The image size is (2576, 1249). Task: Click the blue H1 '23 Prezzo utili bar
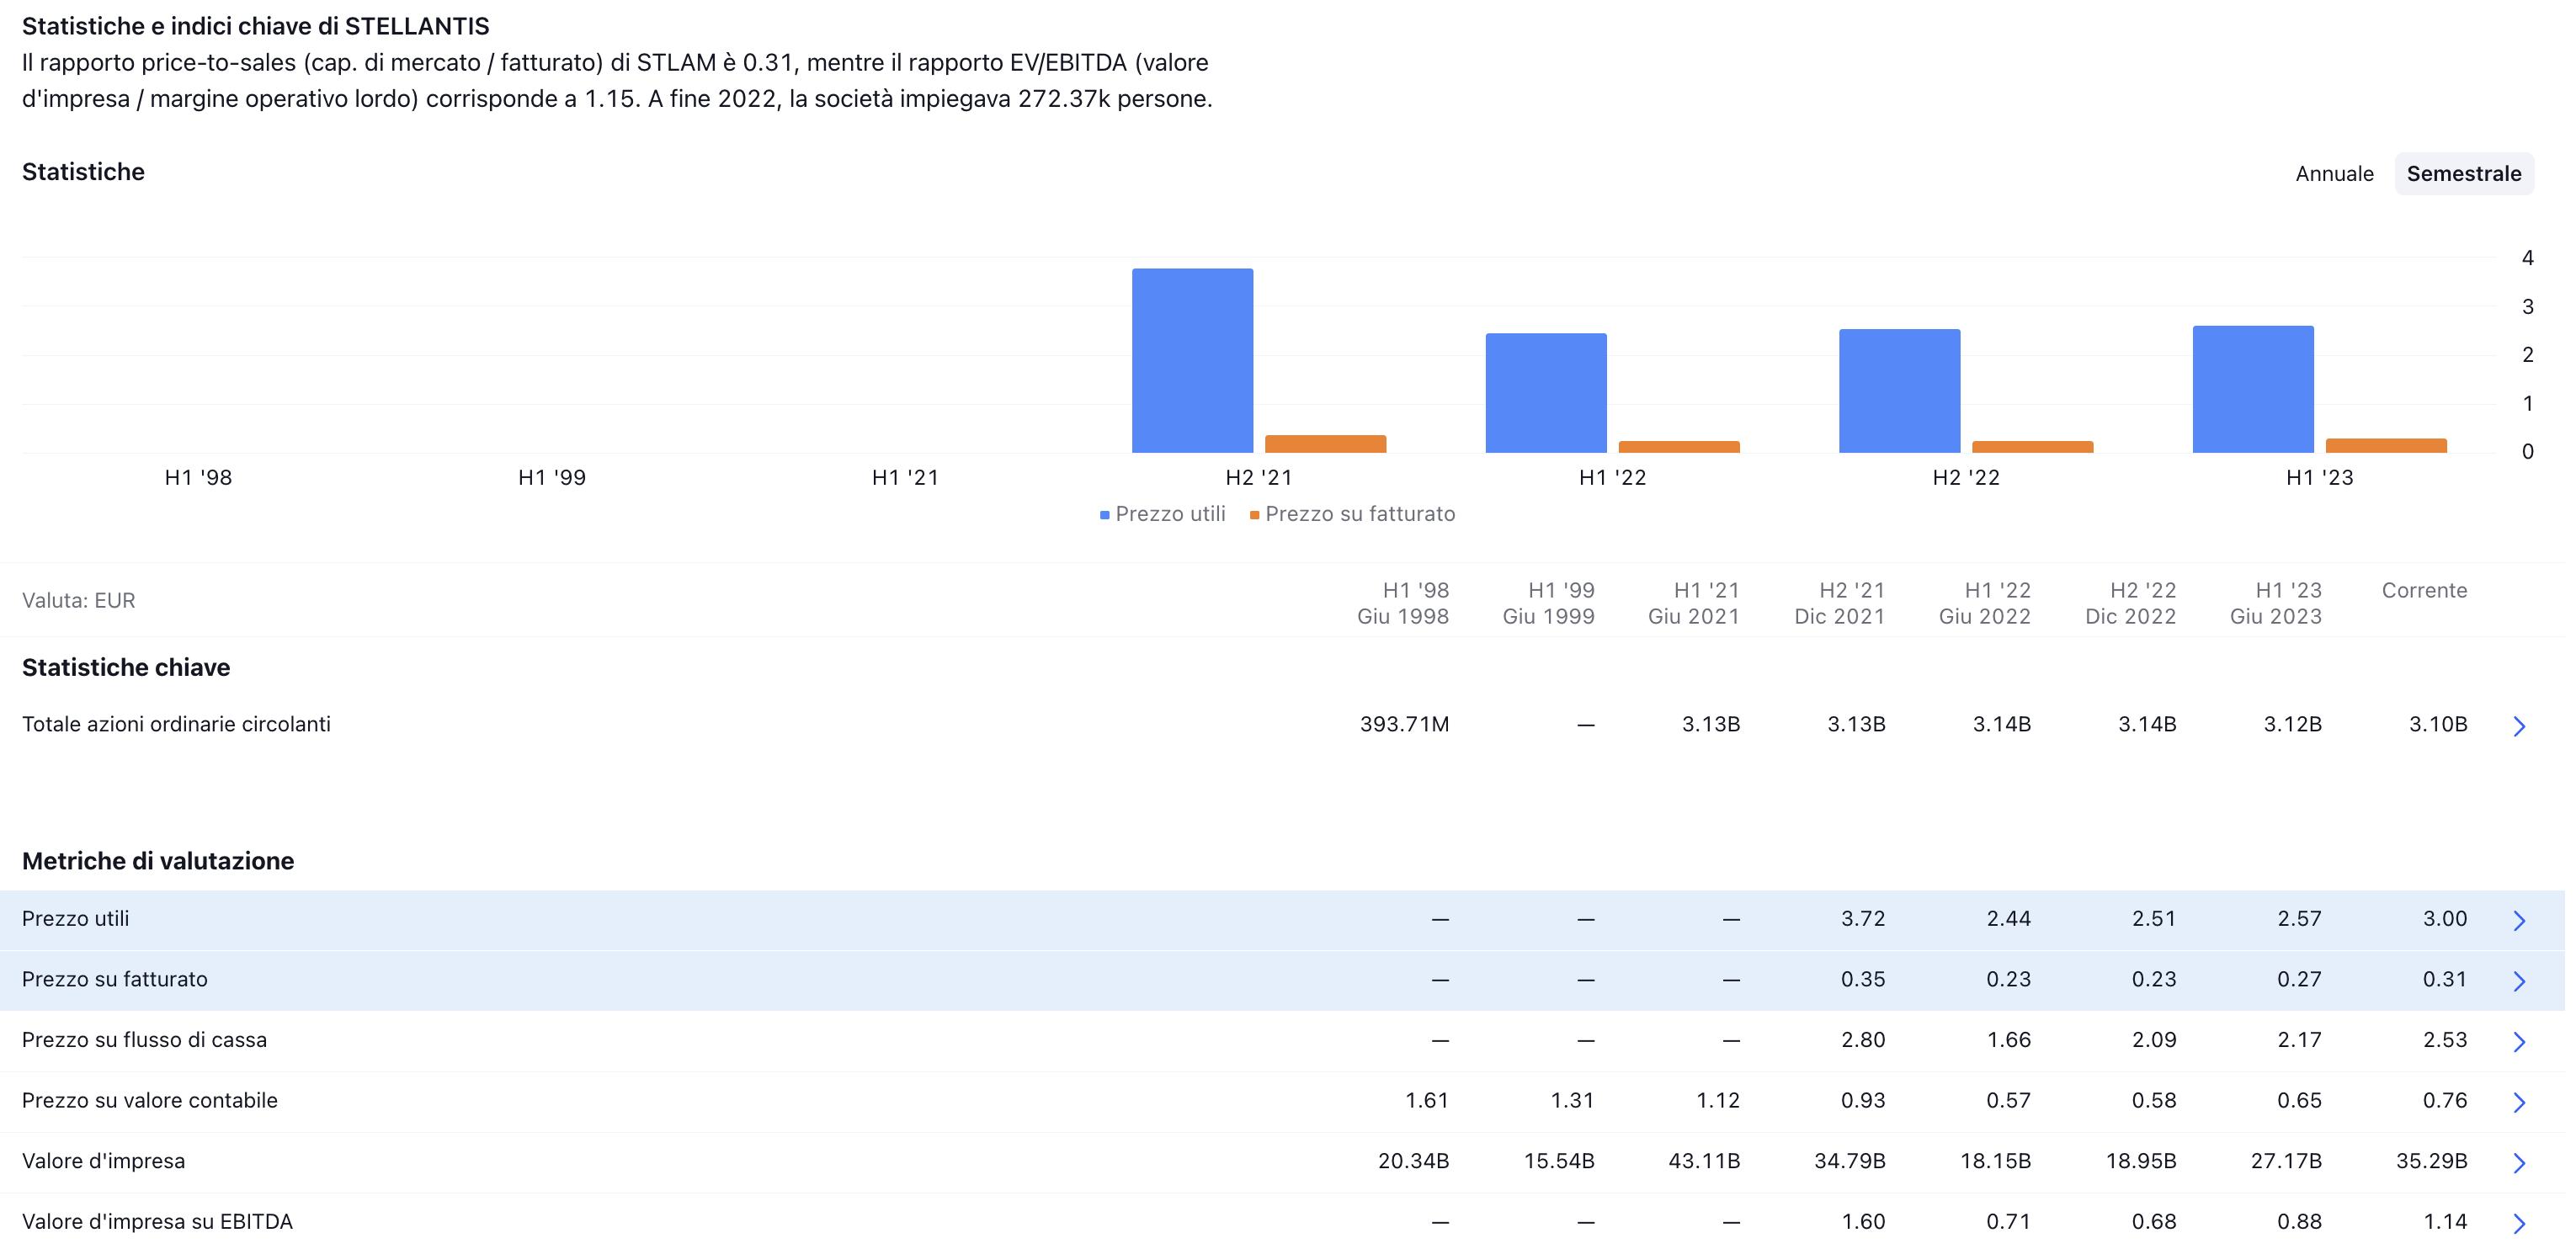pyautogui.click(x=2253, y=389)
